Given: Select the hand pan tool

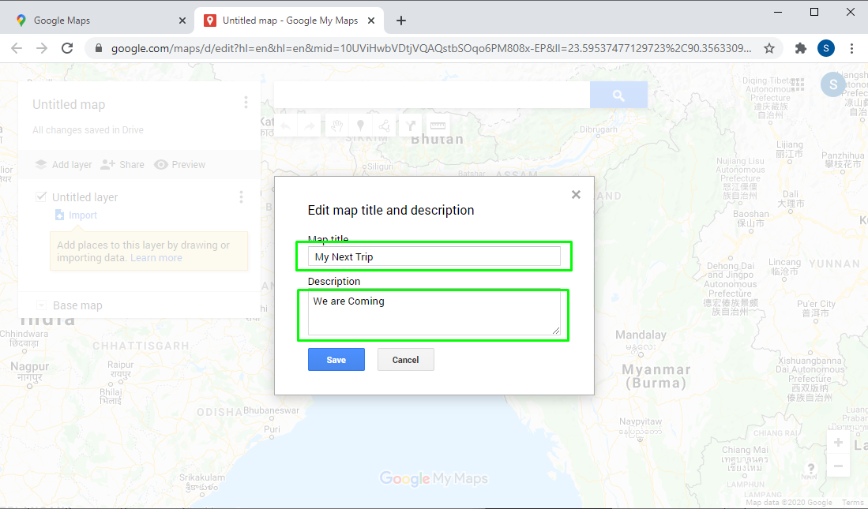Looking at the screenshot, I should point(336,125).
